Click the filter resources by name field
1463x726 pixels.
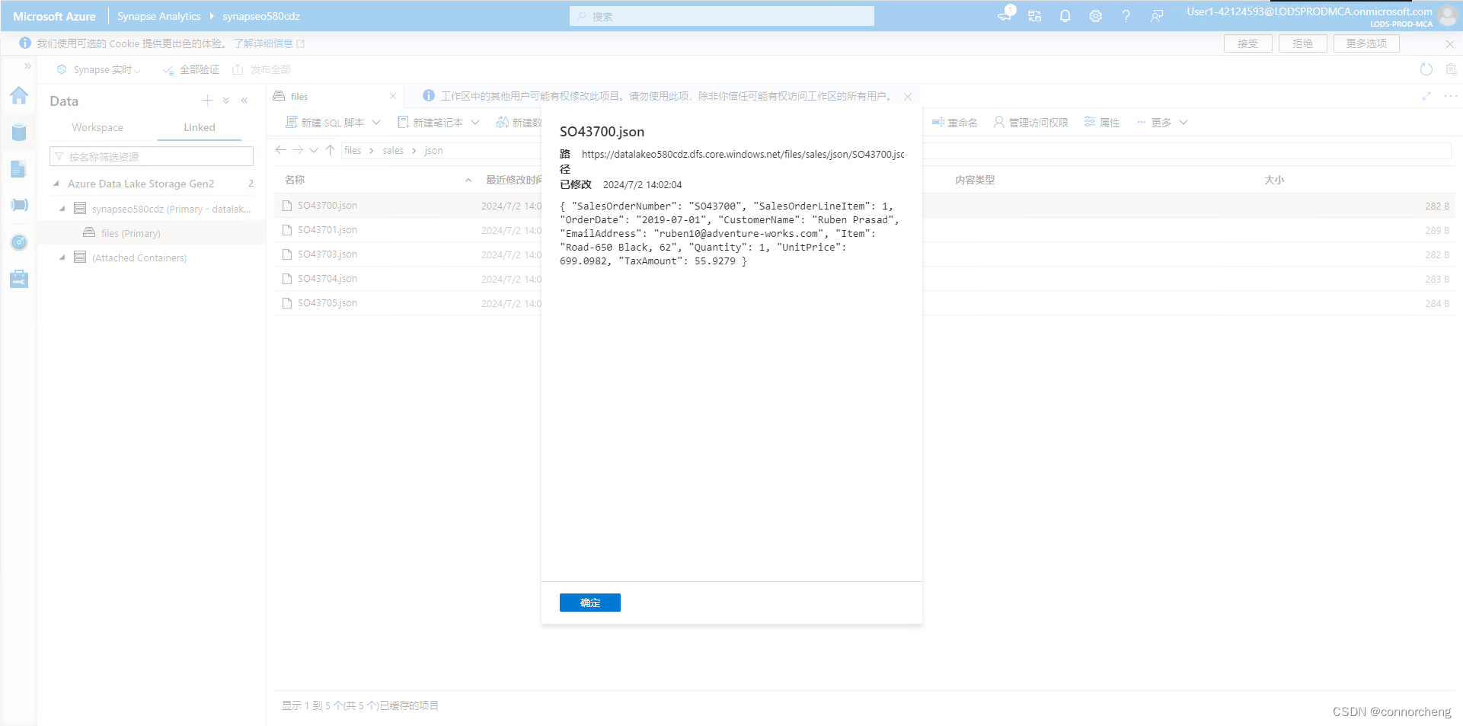(x=152, y=156)
